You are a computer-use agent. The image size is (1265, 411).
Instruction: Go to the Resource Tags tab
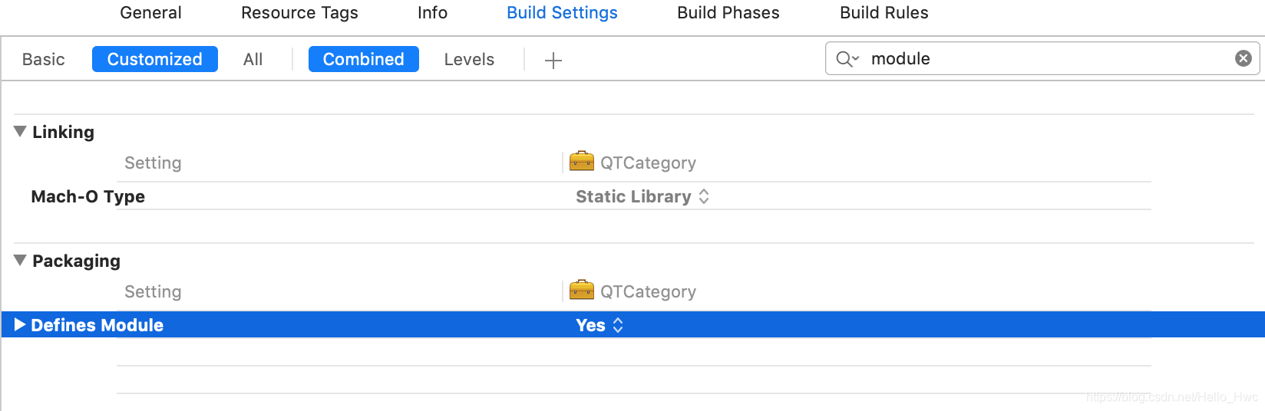click(x=299, y=12)
